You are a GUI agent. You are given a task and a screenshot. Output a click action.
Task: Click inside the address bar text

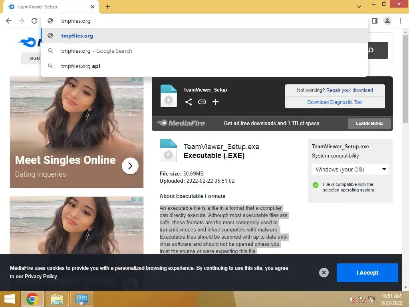coord(75,21)
